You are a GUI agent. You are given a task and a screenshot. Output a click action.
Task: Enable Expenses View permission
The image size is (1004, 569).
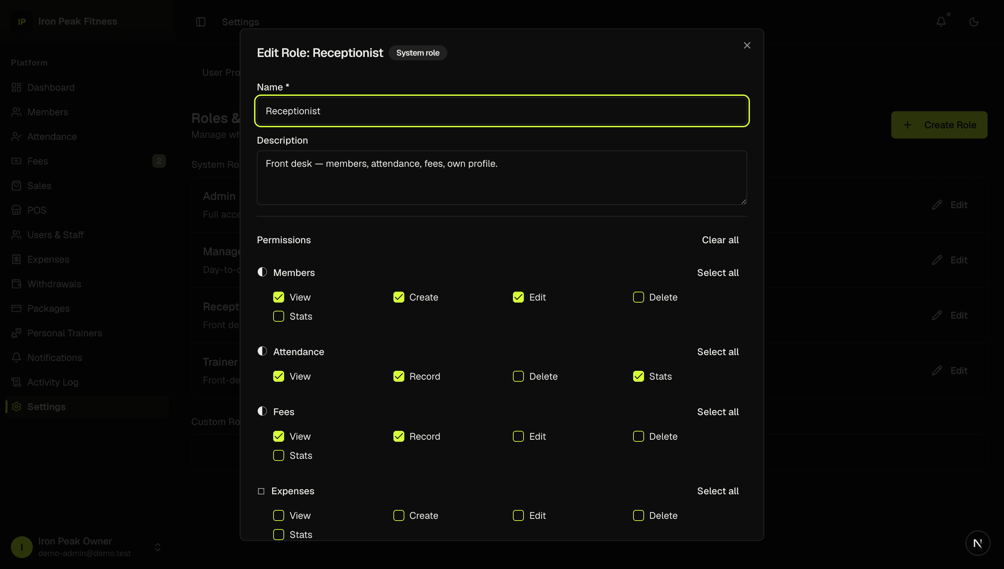click(x=278, y=516)
